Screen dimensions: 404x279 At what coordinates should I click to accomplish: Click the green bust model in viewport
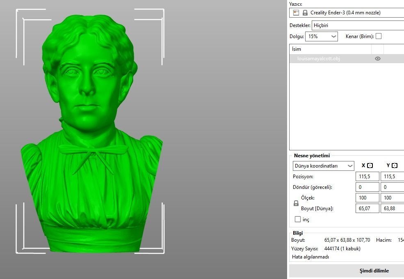click(91, 134)
